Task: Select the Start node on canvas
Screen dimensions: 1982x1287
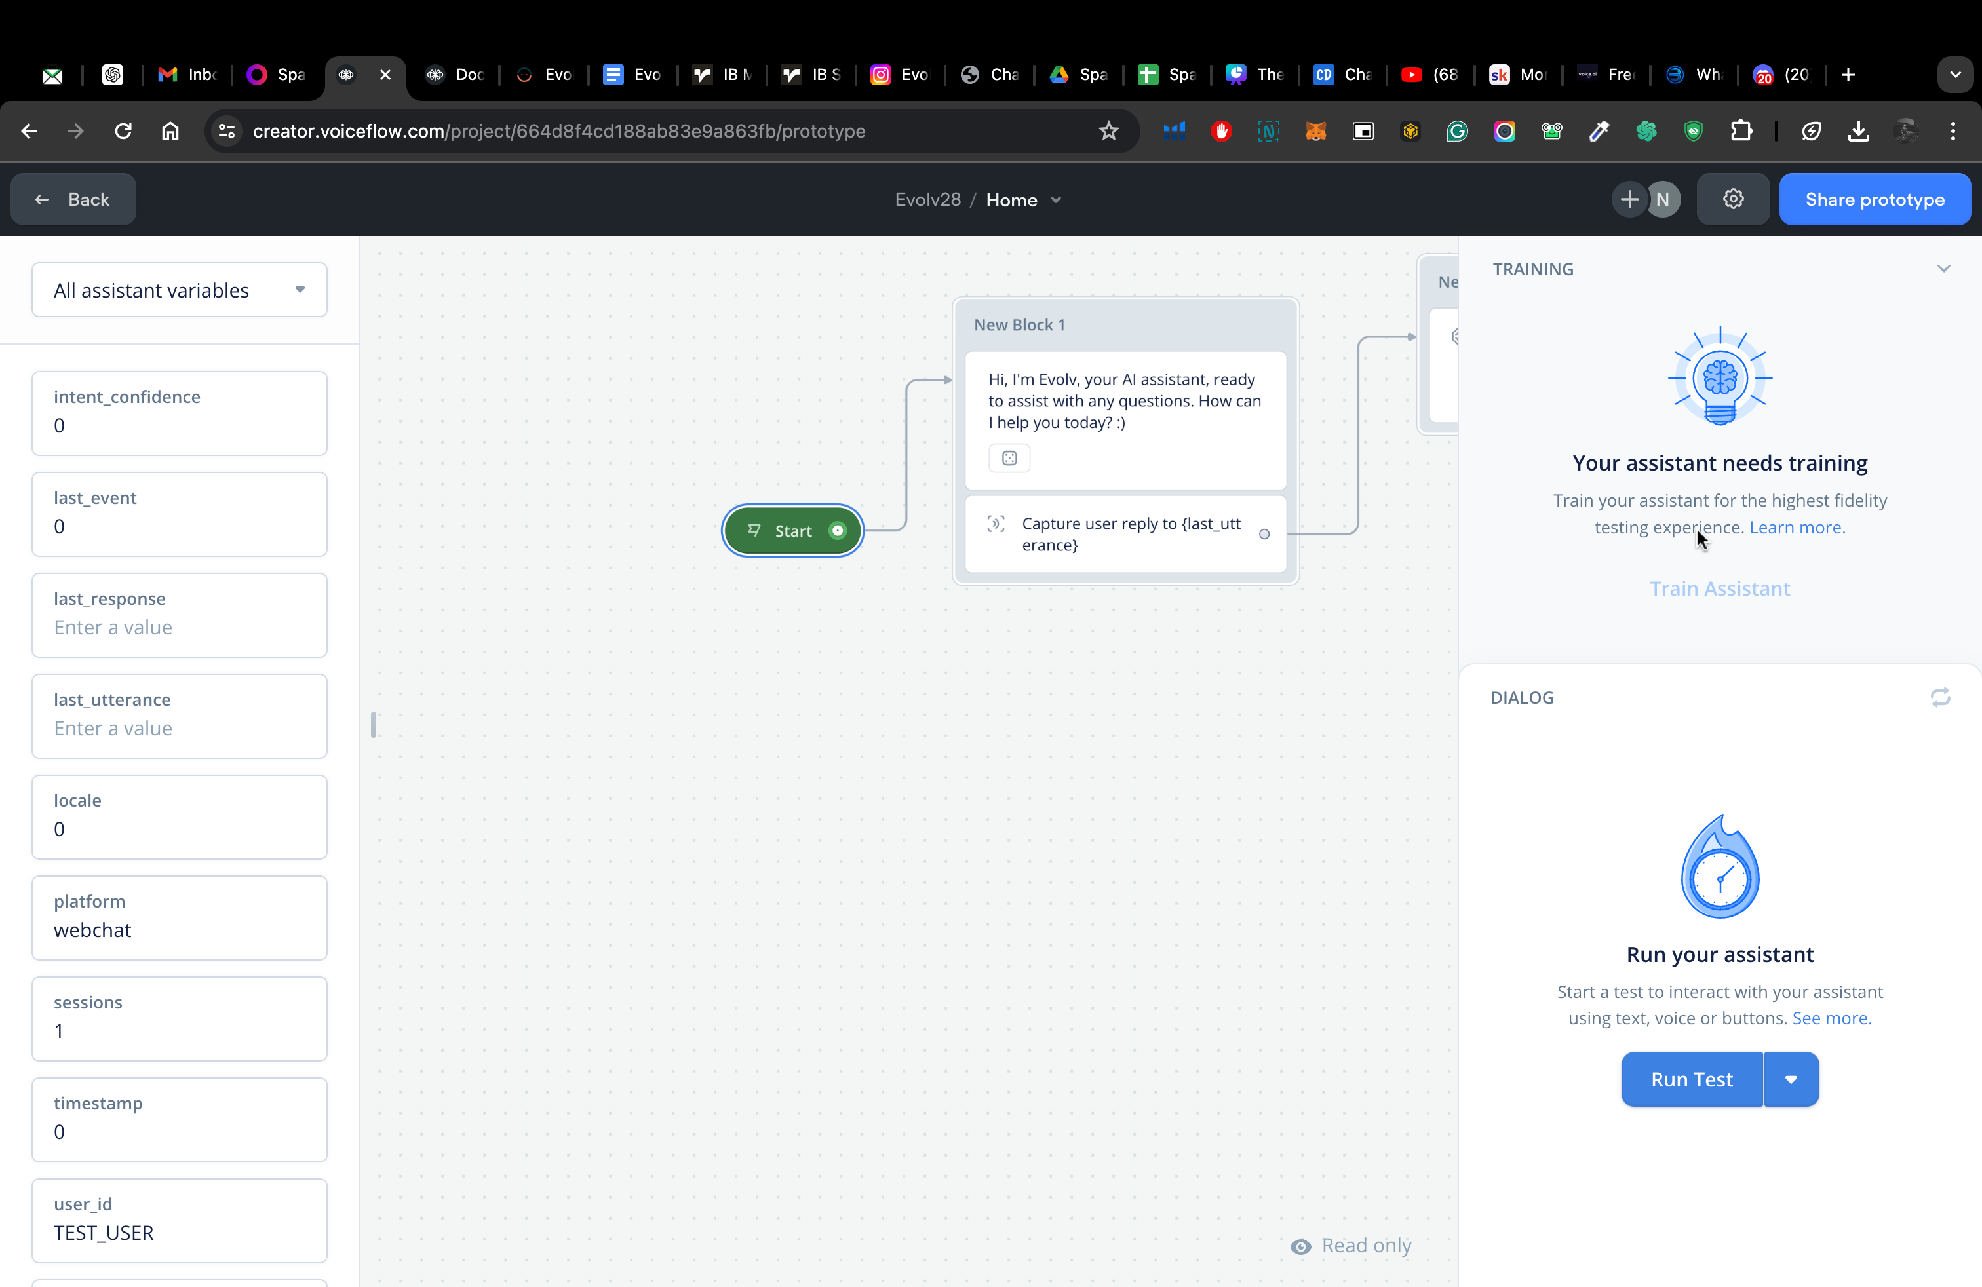Action: (x=792, y=530)
